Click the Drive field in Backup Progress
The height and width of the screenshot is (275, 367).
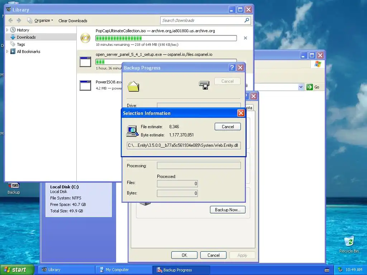coord(199,105)
